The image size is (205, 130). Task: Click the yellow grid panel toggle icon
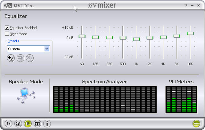196,124
